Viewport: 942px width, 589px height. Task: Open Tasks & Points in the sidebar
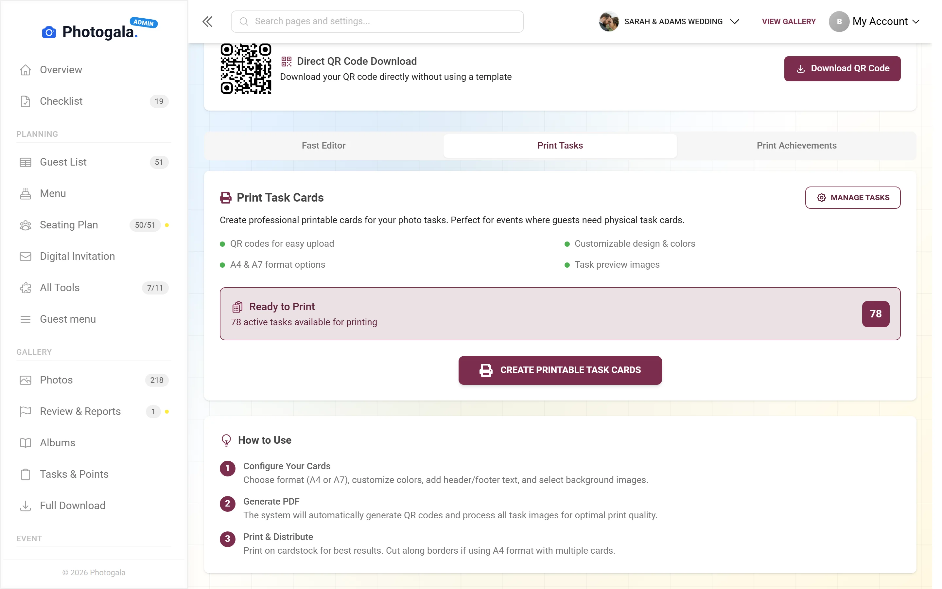coord(94,474)
